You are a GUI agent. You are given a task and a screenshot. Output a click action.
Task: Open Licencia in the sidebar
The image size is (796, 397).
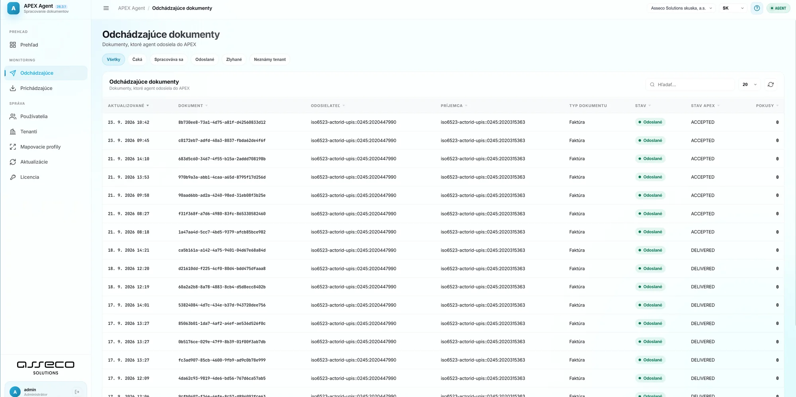click(46, 177)
